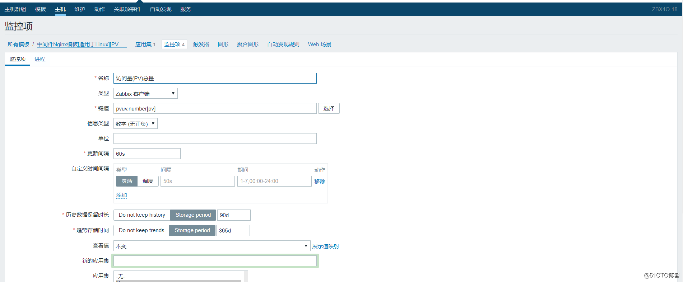Select trends Storage period option
Viewport: 683px width, 282px height.
[x=192, y=230]
